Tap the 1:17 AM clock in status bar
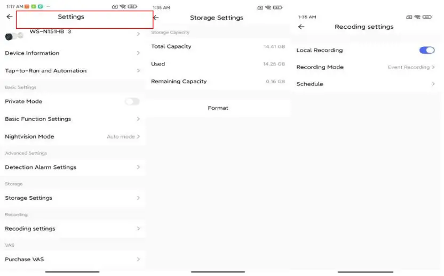 15,6
